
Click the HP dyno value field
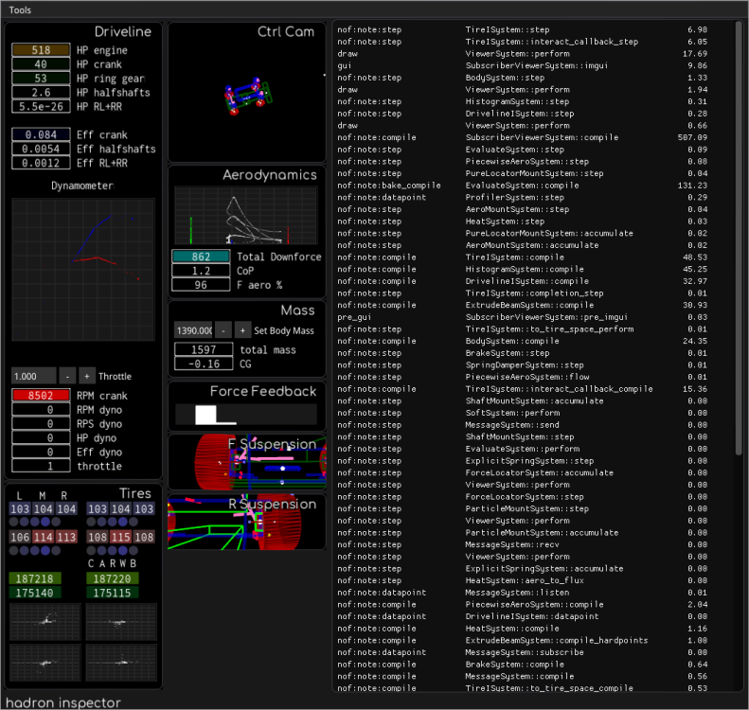point(41,438)
